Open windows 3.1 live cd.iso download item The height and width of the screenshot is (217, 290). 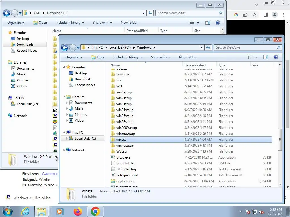click(28, 198)
